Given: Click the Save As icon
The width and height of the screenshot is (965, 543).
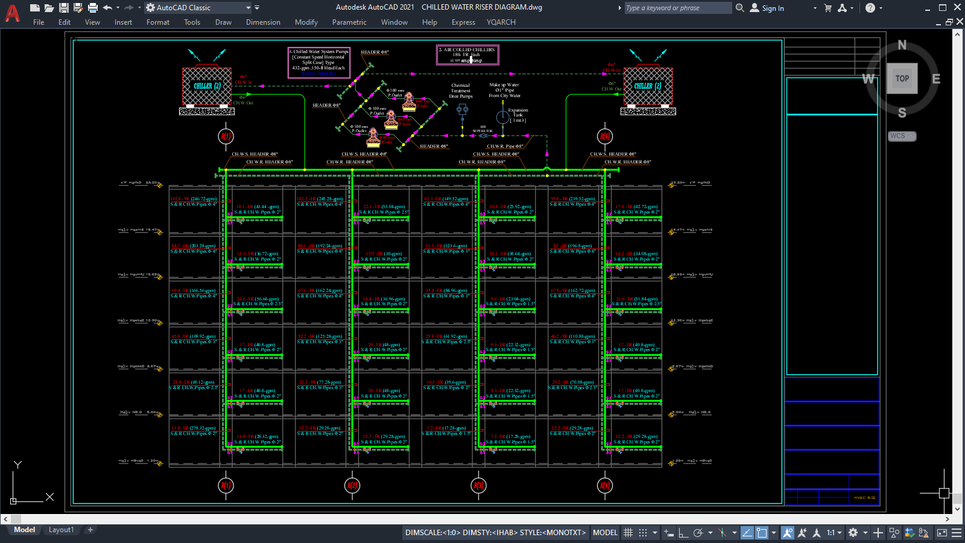Looking at the screenshot, I should pyautogui.click(x=78, y=8).
